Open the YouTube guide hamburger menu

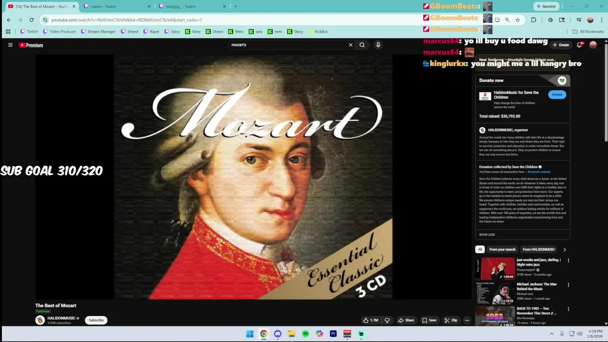click(x=10, y=45)
